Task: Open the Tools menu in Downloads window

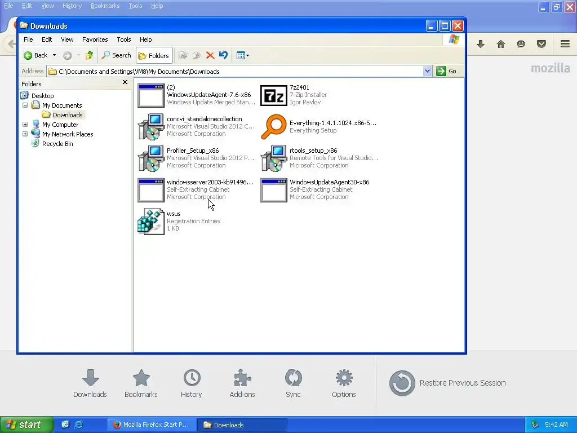Action: [123, 39]
